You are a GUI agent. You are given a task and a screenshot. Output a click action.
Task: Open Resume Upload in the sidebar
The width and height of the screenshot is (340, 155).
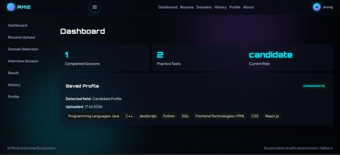(x=21, y=37)
